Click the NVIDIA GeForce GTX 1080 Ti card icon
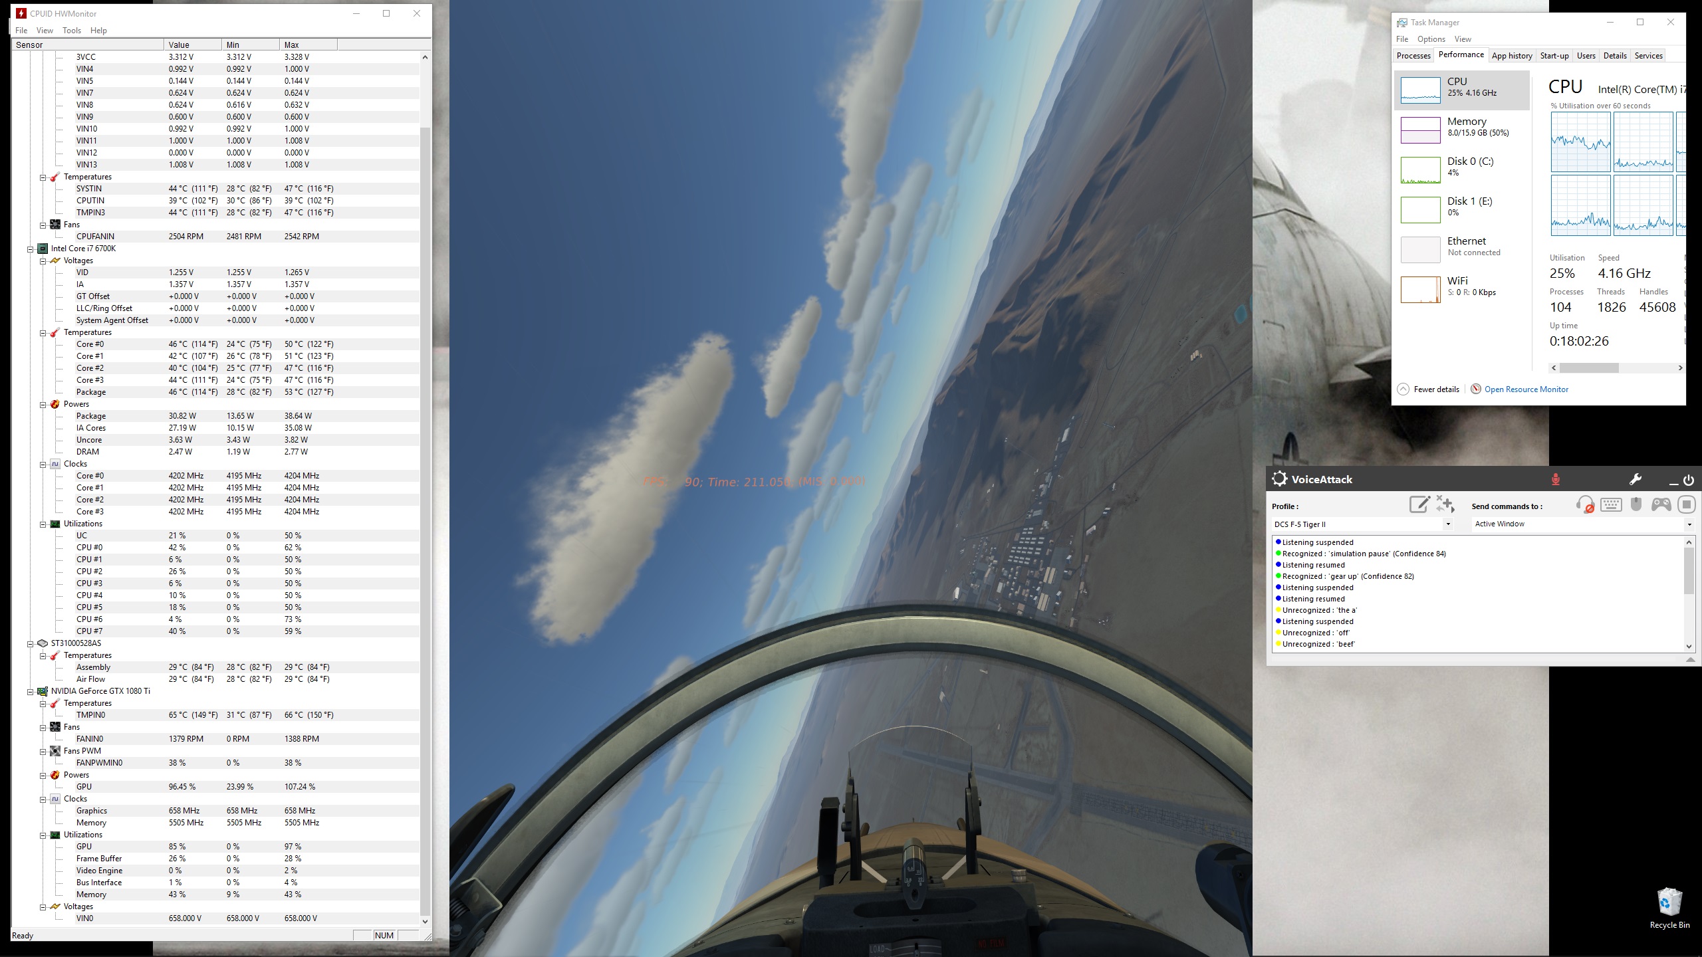This screenshot has width=1702, height=957. coord(43,691)
